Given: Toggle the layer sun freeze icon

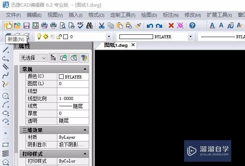Looking at the screenshot, I should coord(46,37).
